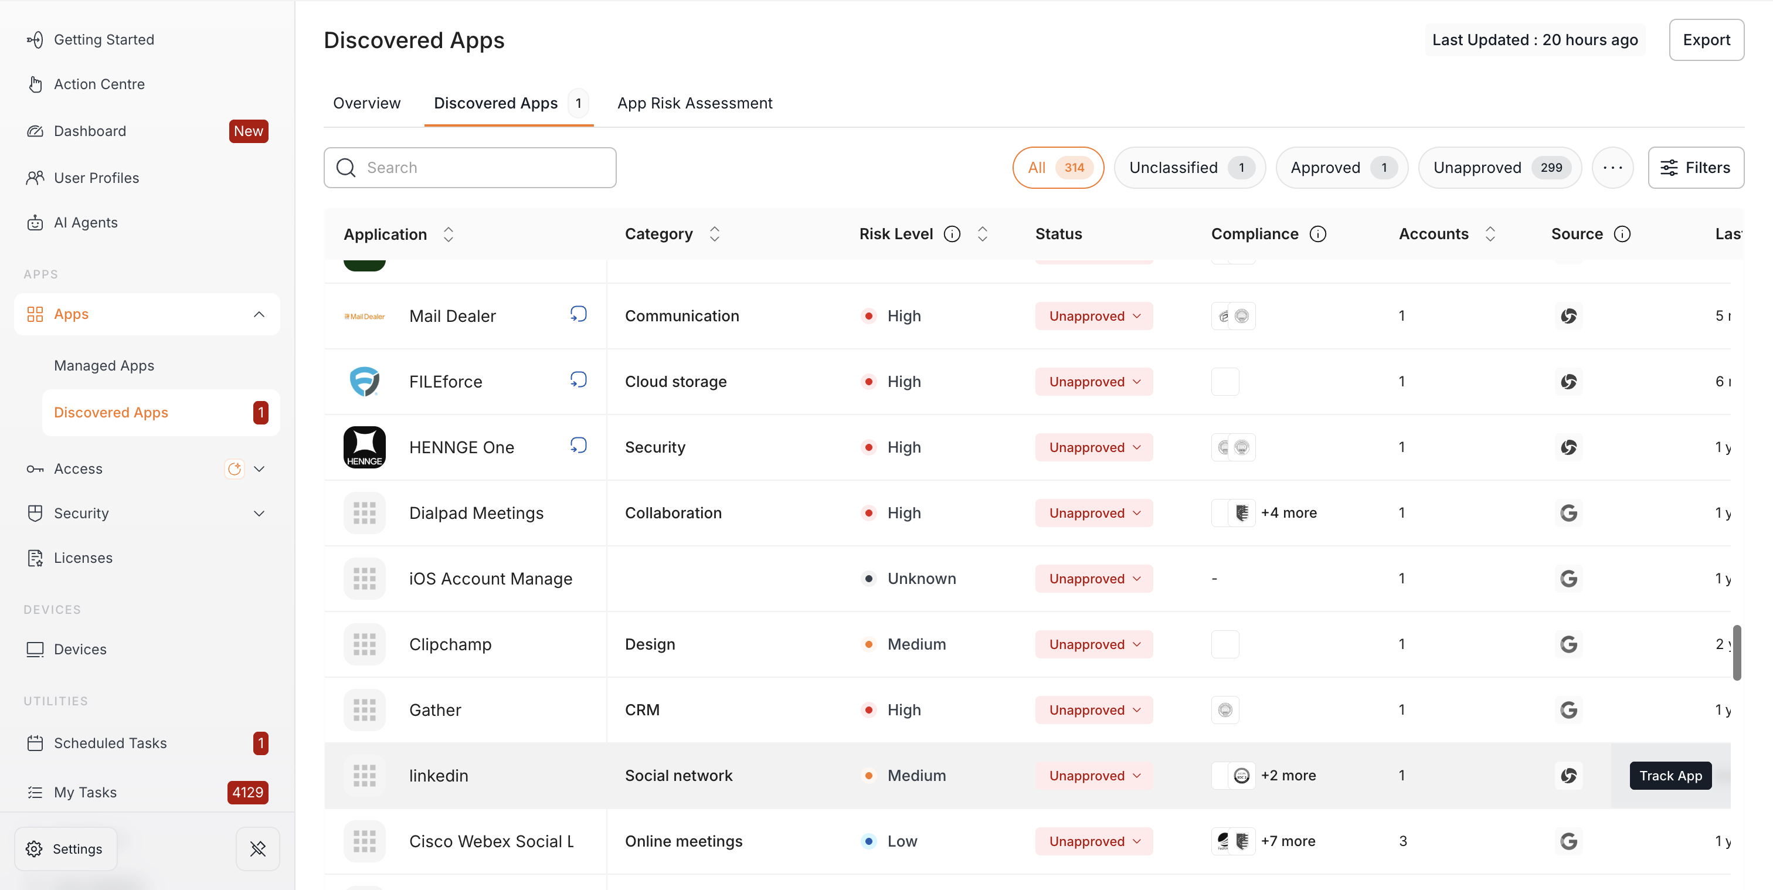Screen dimensions: 1773x890
Task: Click the HENNGE One sync icon
Action: (x=578, y=446)
